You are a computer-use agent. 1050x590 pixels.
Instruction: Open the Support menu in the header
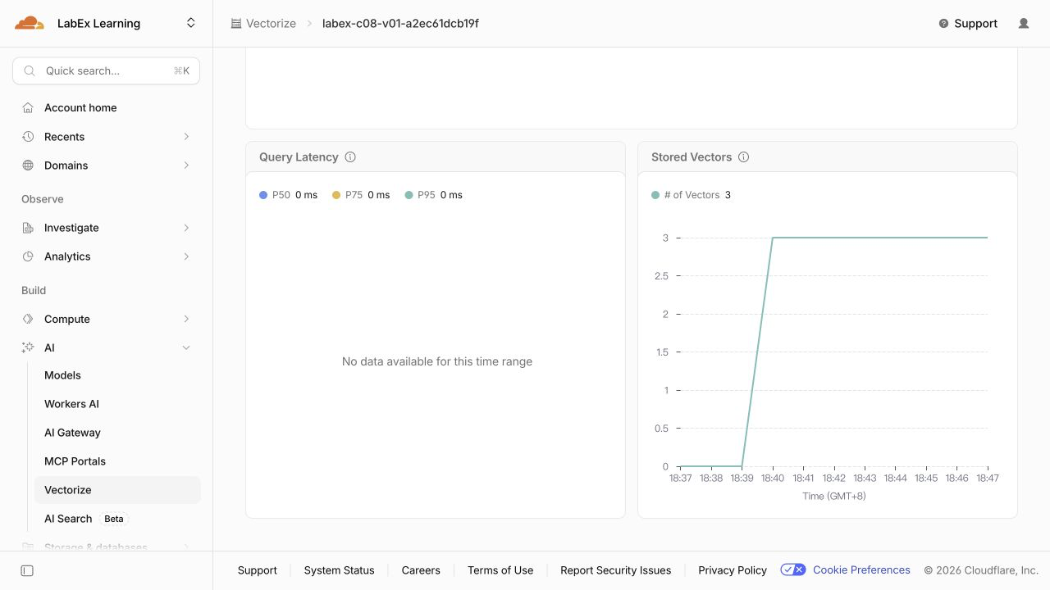968,24
